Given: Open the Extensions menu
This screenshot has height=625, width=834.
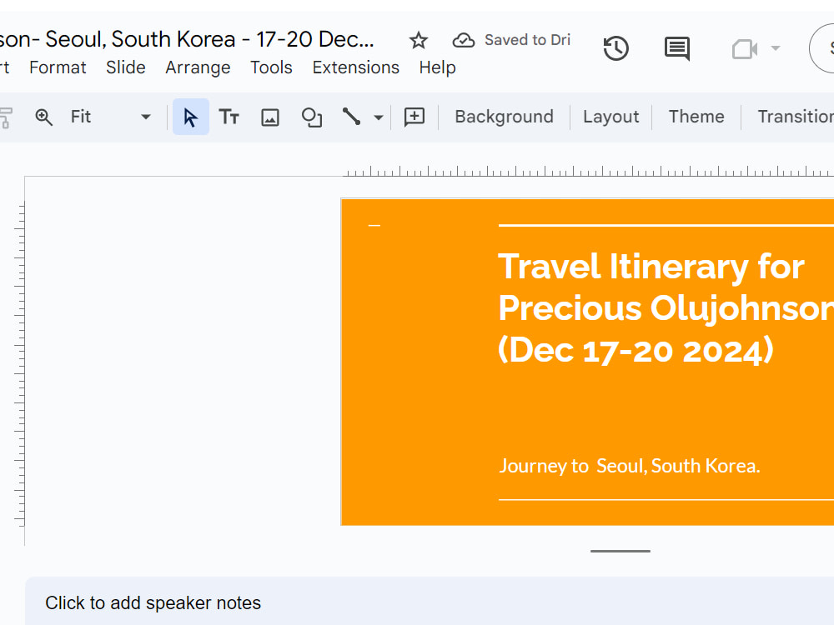Looking at the screenshot, I should [356, 68].
